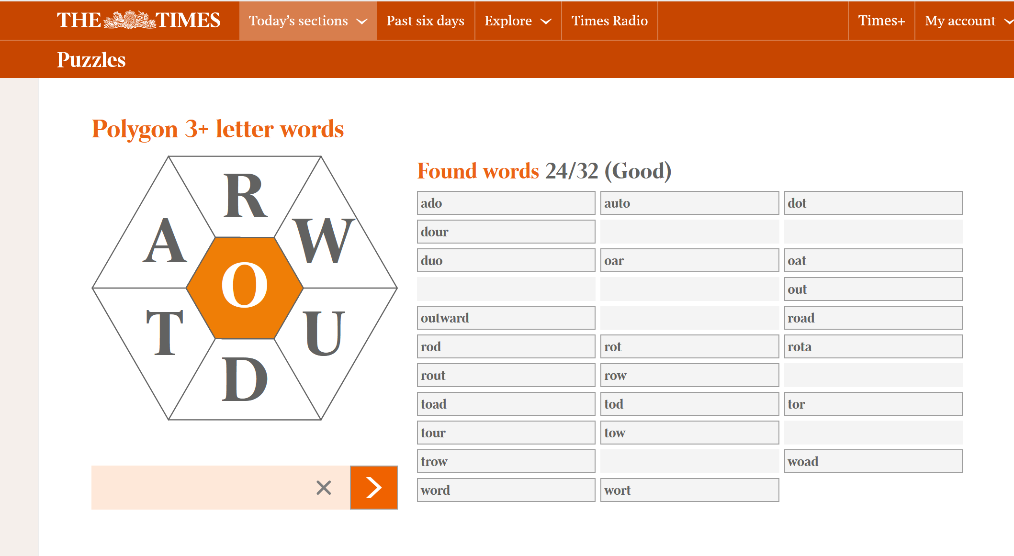Click the empty word slot below 'auto'
Screen dimensions: 1014x556
tap(689, 232)
